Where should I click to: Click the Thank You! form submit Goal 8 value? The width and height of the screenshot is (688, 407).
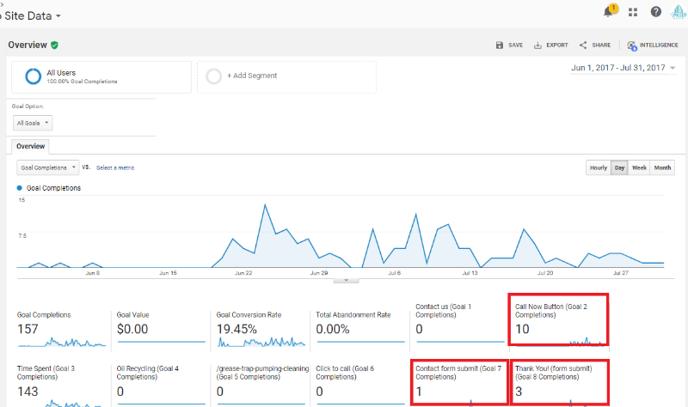[519, 392]
